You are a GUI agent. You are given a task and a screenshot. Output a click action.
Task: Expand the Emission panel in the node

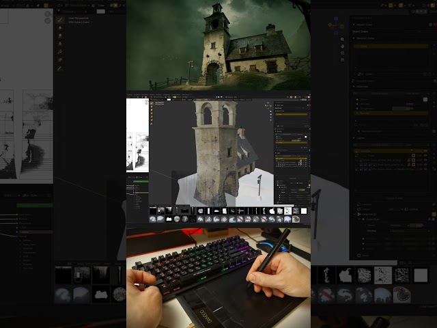click(20, 264)
